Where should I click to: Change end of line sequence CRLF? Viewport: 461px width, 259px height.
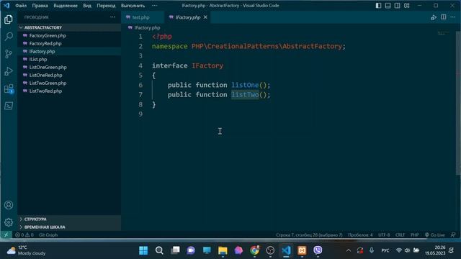[x=400, y=235]
